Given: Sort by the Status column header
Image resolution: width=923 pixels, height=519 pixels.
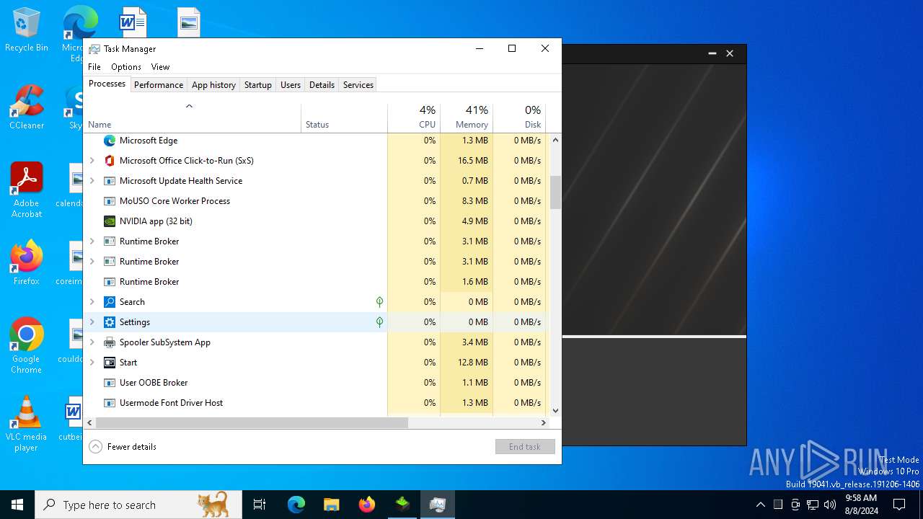Looking at the screenshot, I should [x=344, y=118].
